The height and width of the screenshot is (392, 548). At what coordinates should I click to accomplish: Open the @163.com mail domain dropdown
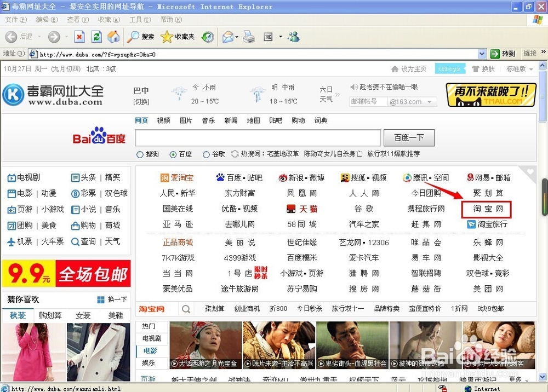point(430,102)
